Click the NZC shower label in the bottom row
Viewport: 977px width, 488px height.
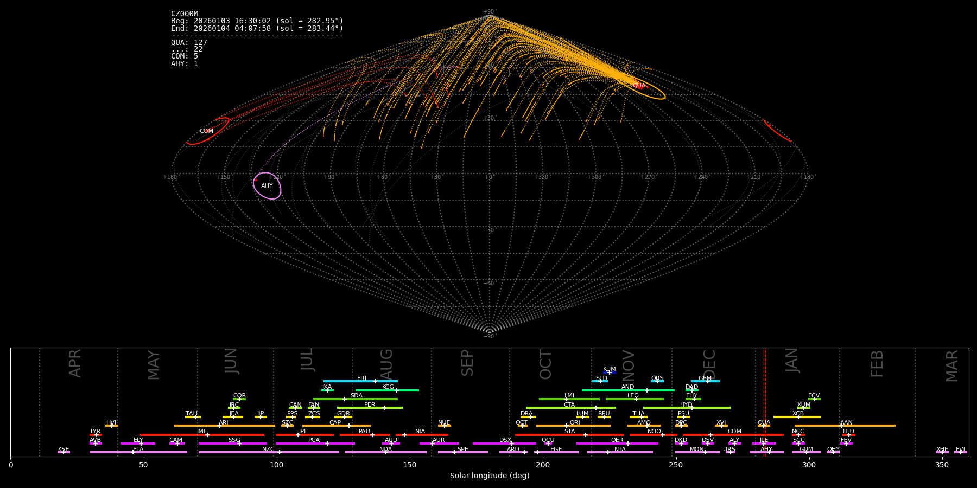click(x=268, y=450)
